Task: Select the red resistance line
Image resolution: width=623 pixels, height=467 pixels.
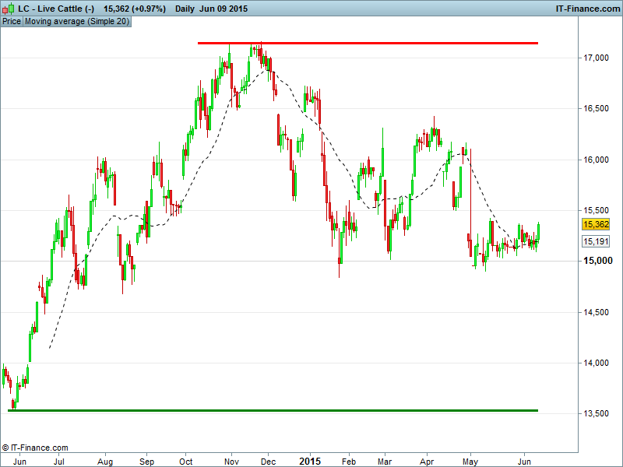Action: [366, 43]
